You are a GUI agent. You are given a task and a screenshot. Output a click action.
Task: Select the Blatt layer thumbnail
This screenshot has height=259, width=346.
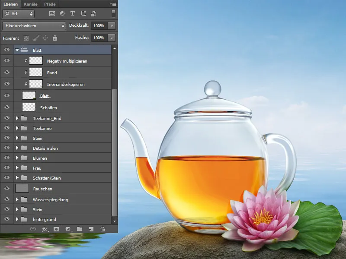pos(29,95)
